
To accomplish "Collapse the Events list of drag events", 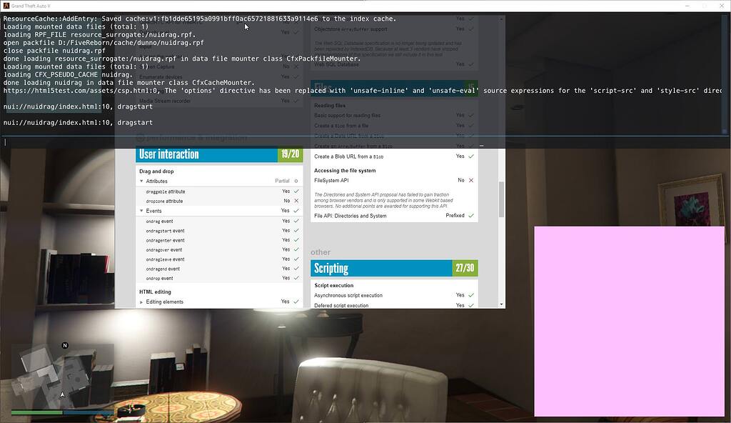I will pos(141,211).
